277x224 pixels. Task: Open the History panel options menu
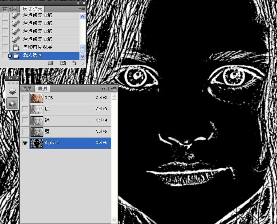(82, 9)
